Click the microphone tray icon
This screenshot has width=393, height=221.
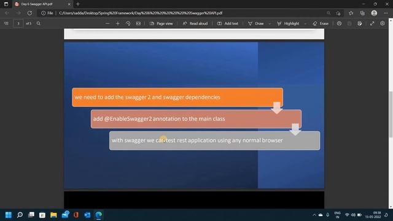pos(327,215)
